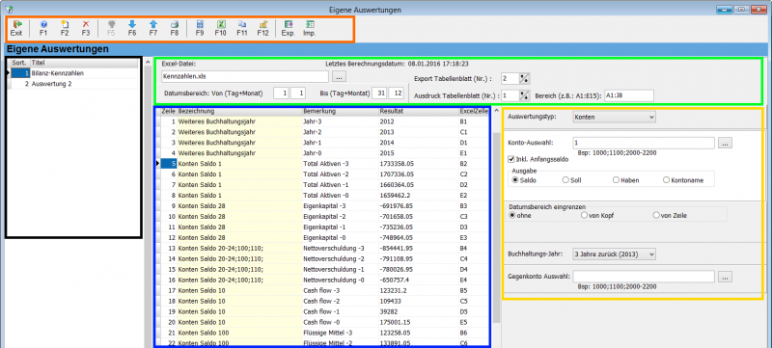This screenshot has height=348, width=772.
Task: Select the Nettoverschuldung -1 row
Action: [x=322, y=269]
